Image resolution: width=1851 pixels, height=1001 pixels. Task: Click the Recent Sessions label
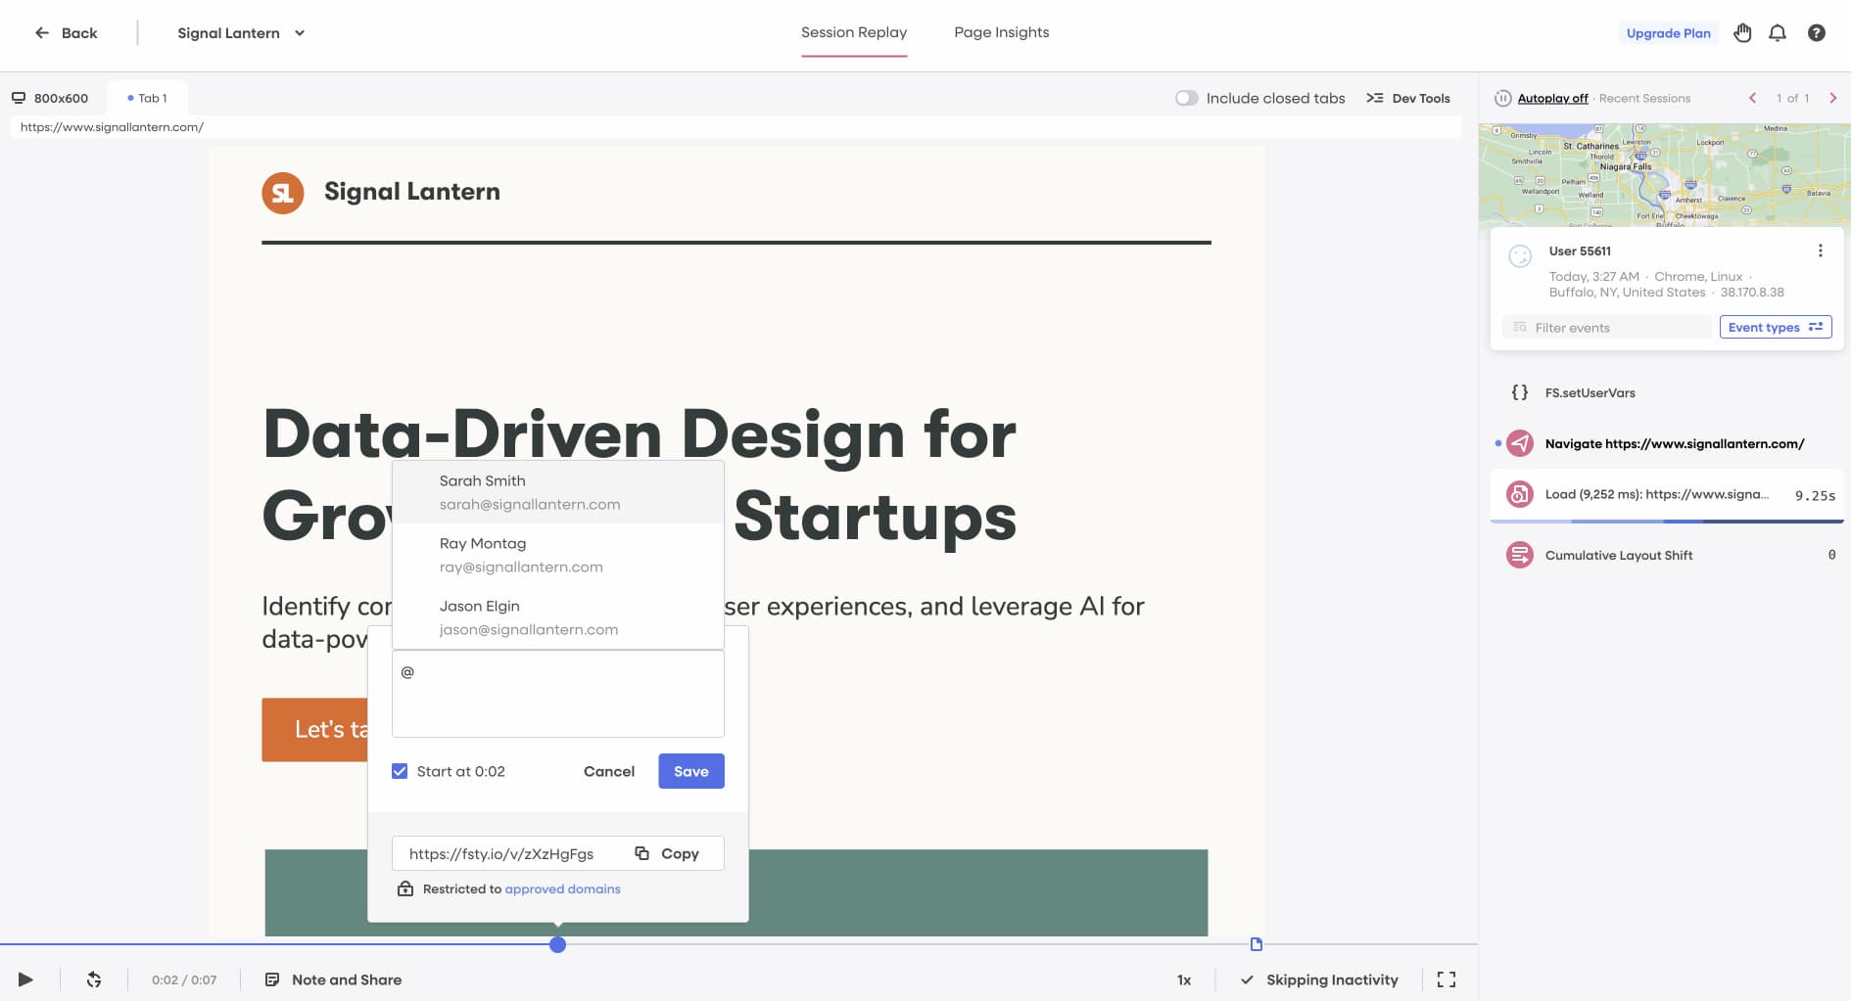(1644, 98)
